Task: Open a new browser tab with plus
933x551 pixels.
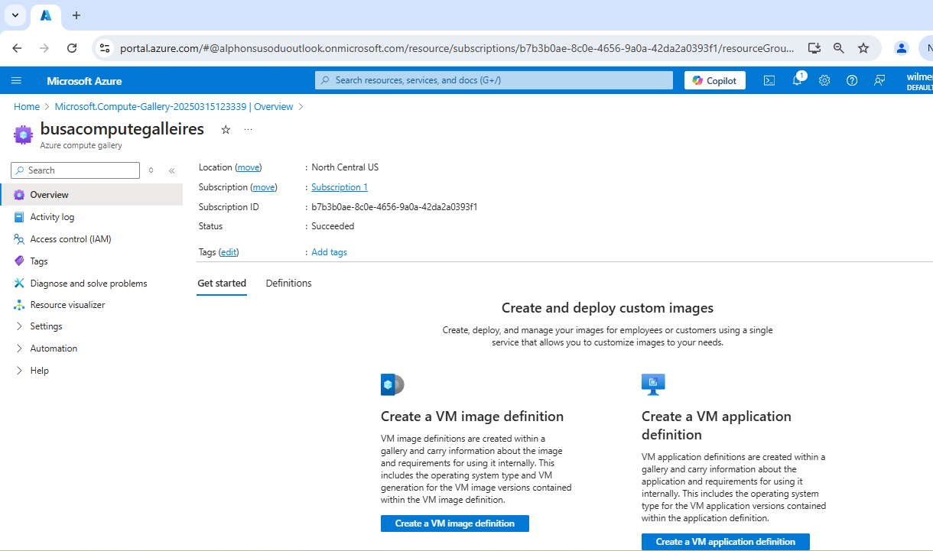Action: point(76,15)
